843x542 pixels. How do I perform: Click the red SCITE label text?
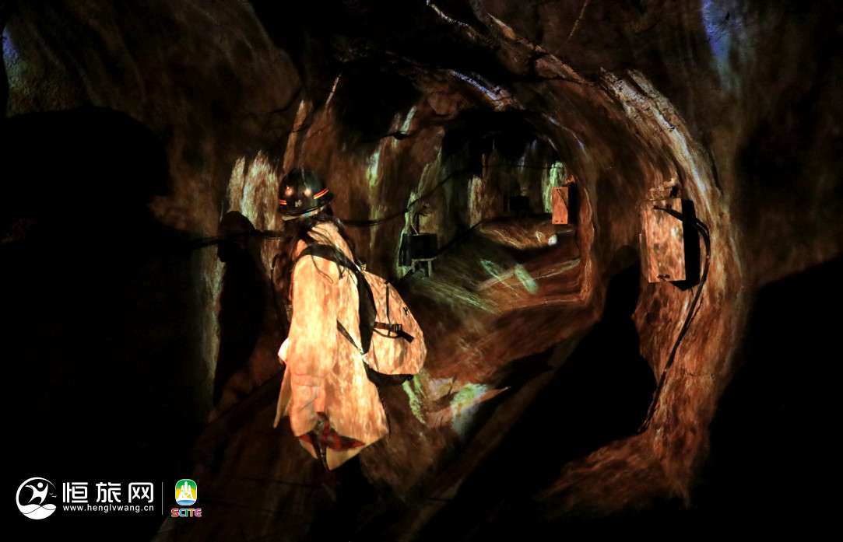tap(186, 512)
